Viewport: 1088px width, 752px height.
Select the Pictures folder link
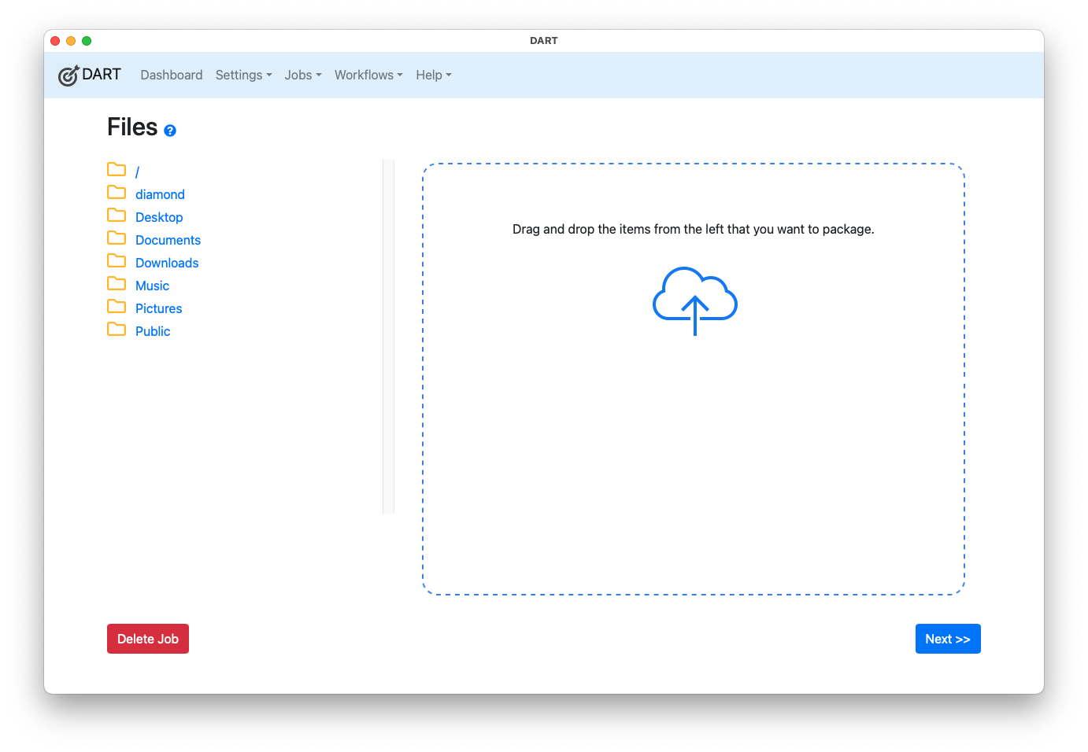pyautogui.click(x=158, y=308)
